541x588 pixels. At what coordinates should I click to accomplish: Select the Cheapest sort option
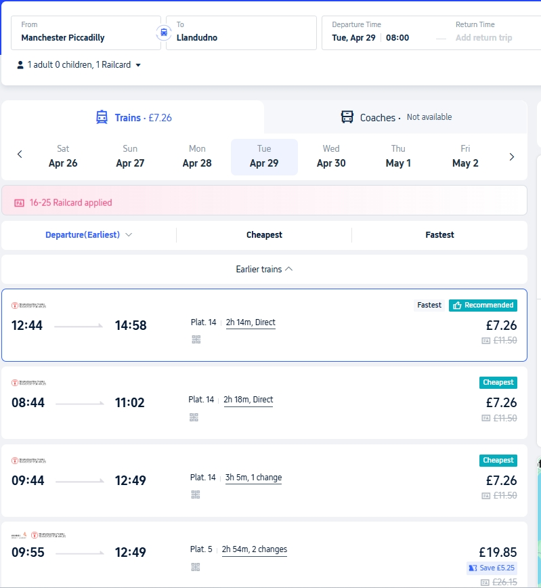point(264,234)
